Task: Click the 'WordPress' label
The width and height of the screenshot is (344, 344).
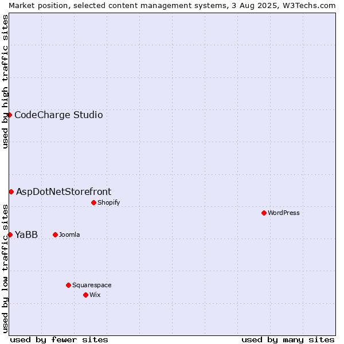Action: 283,213
